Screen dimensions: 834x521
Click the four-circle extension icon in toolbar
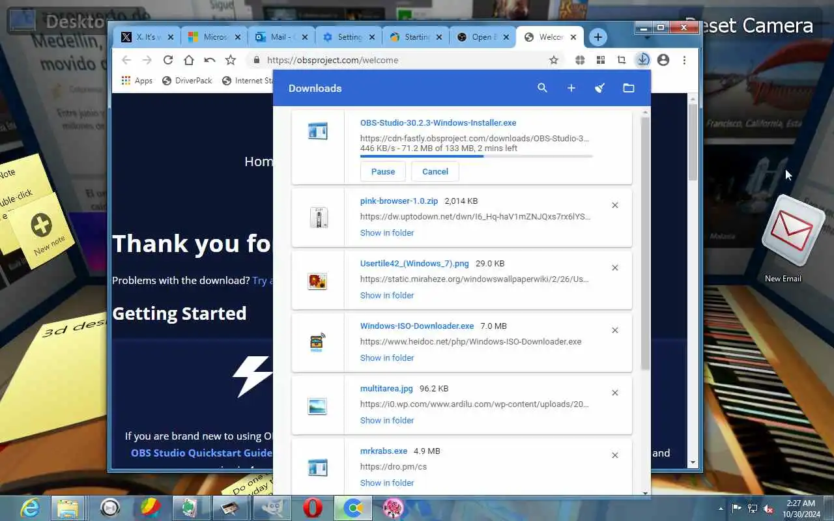point(580,60)
